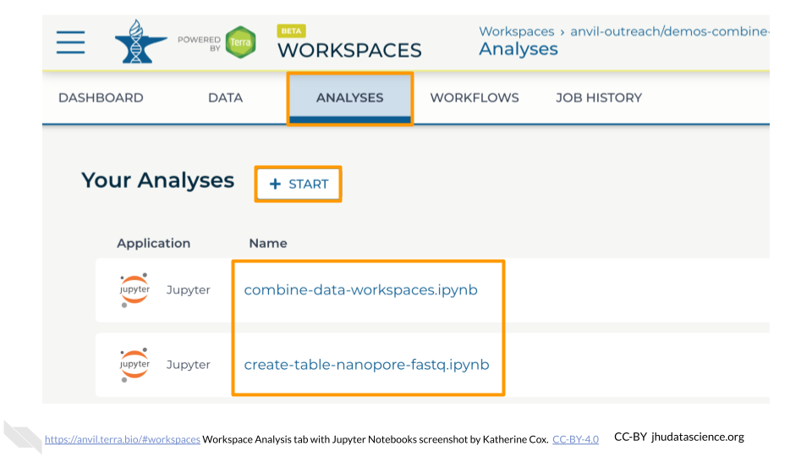Click the Workspaces breadcrumb link
Viewport: 812px width, 457px height.
click(x=516, y=31)
